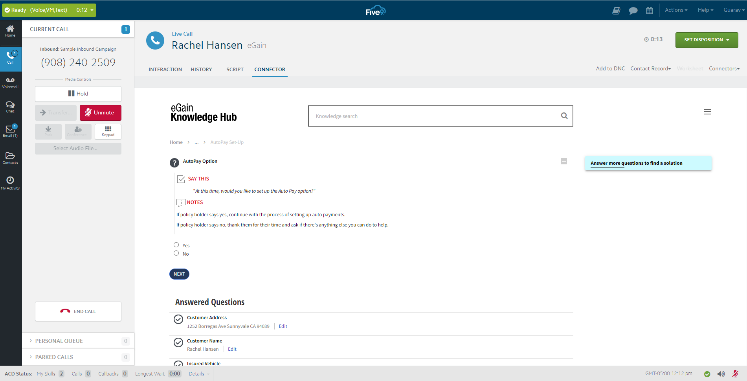Open the eGain hamburger menu
Viewport: 747px width, 381px height.
pos(707,112)
